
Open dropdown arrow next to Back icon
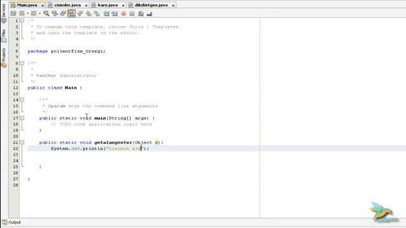tap(27, 13)
